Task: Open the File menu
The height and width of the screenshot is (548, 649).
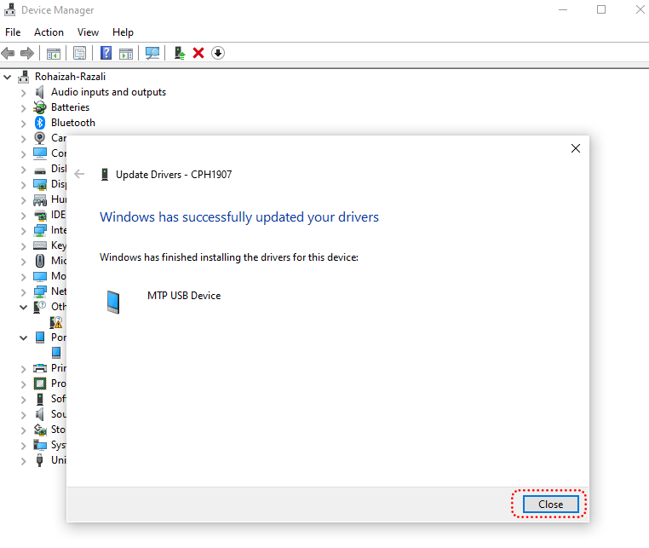Action: coord(13,32)
